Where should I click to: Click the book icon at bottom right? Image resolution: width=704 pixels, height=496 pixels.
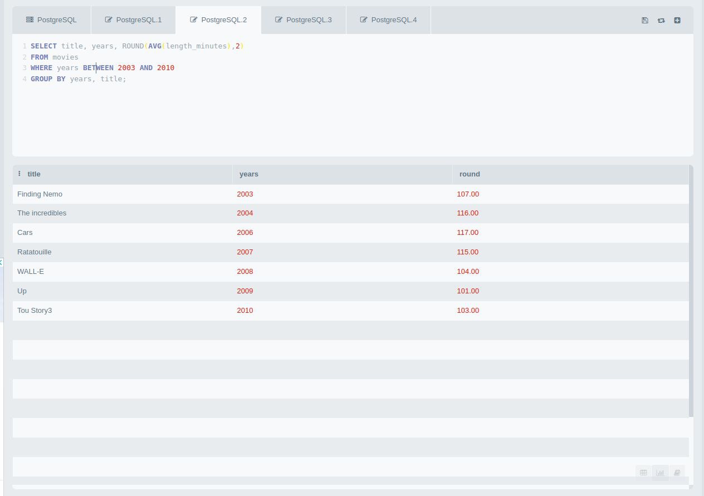[677, 473]
